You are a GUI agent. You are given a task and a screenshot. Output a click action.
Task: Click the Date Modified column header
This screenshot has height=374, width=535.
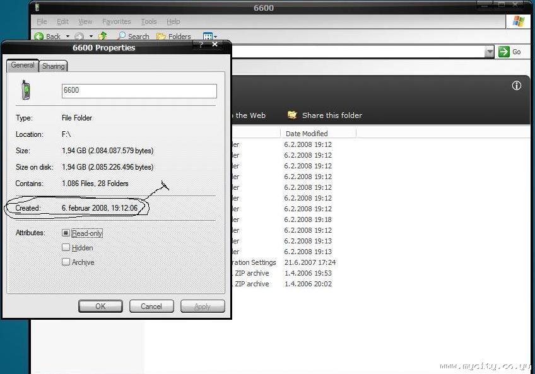pos(318,134)
